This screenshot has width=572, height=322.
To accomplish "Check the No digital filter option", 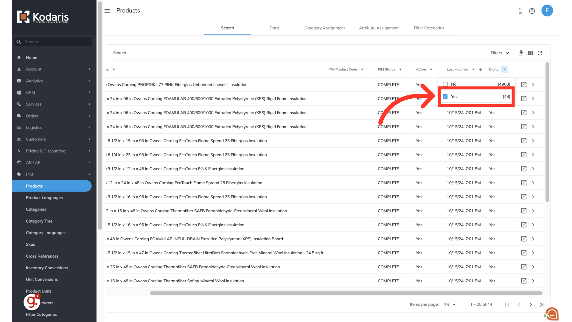I will point(445,84).
